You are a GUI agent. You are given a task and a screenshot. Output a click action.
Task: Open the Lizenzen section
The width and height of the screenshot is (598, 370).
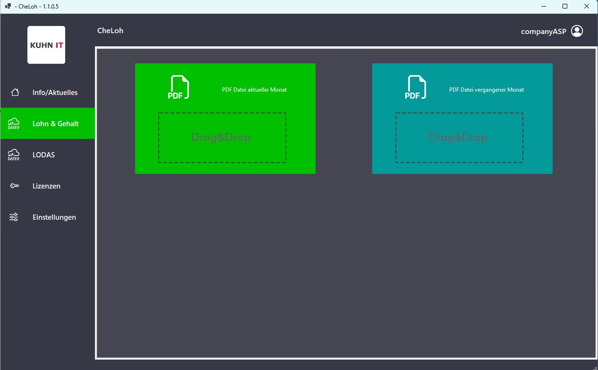point(46,186)
